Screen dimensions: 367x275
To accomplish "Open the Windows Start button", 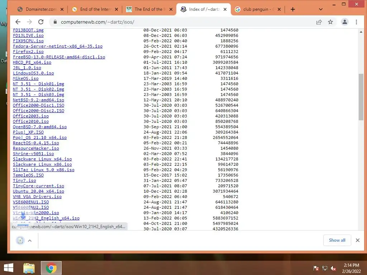I will 9,268.
